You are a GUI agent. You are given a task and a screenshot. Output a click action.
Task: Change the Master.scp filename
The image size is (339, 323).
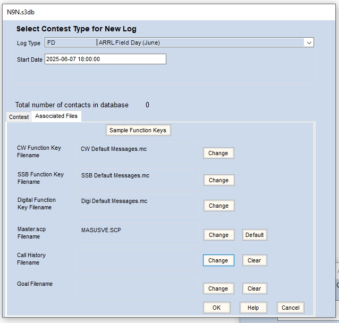(x=218, y=235)
